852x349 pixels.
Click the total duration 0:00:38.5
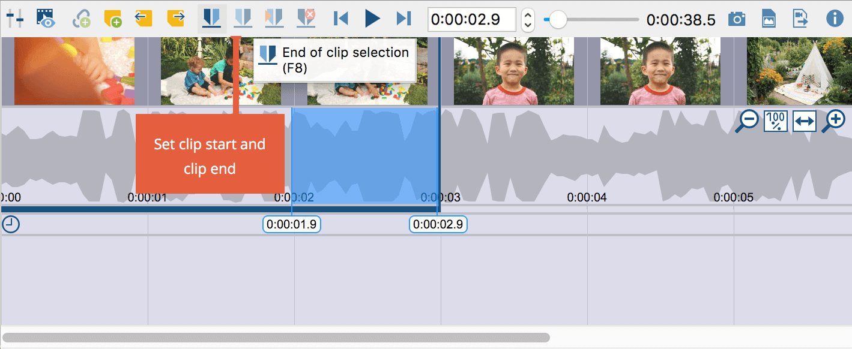click(681, 20)
